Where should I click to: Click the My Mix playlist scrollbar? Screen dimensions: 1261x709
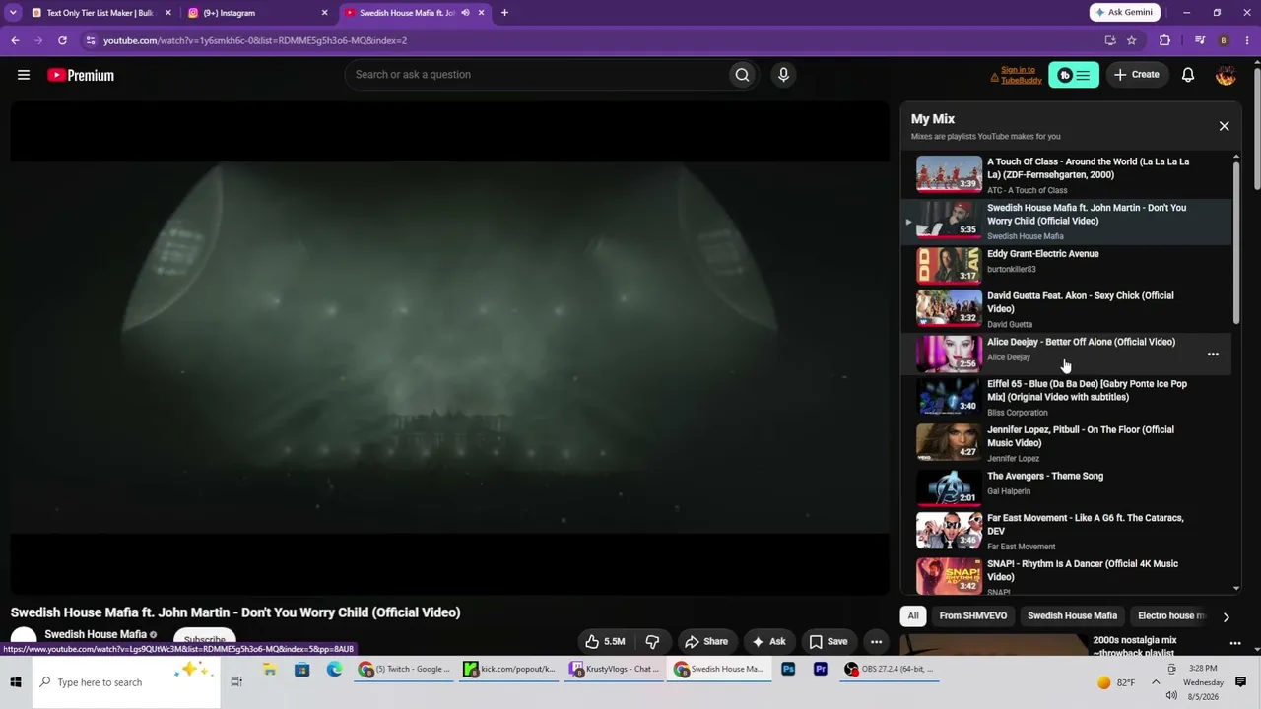(1236, 241)
